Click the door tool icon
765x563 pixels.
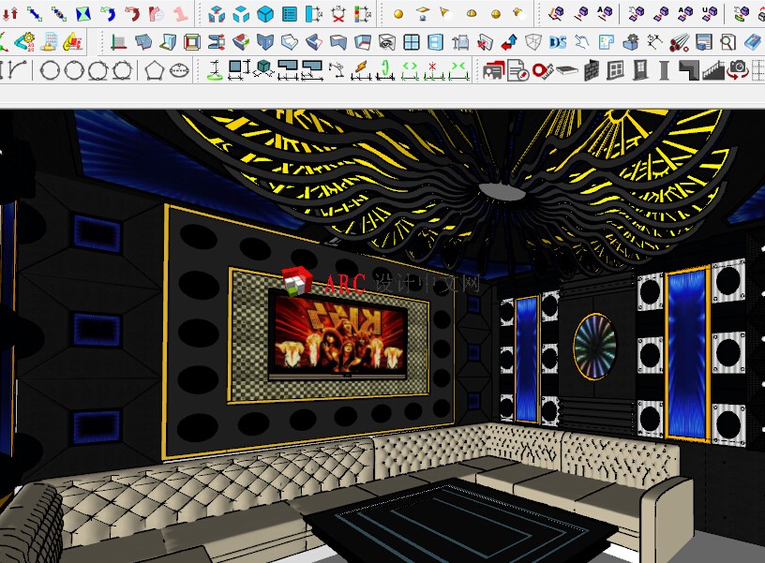(640, 69)
